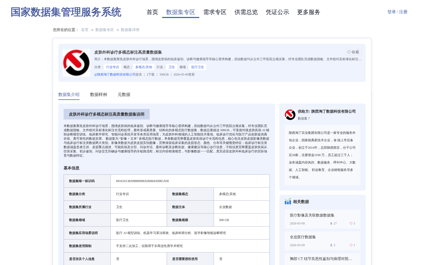The width and height of the screenshot is (424, 265).
Task: Click the 相关数据 bar chart icon
Action: tap(288, 201)
